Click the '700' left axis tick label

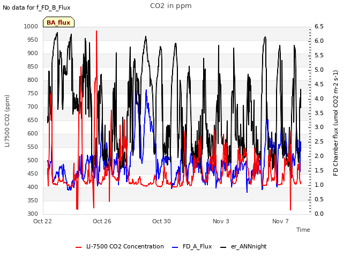tap(33, 107)
